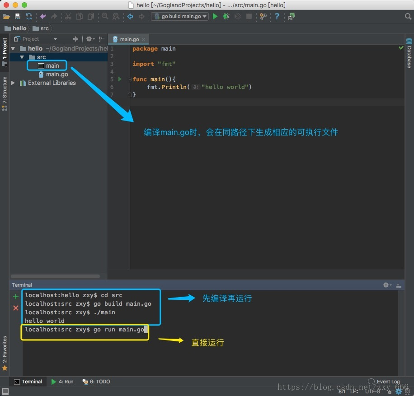Screen dimensions: 414x396
Task: Click the 'package main' line in editor
Action: [154, 49]
